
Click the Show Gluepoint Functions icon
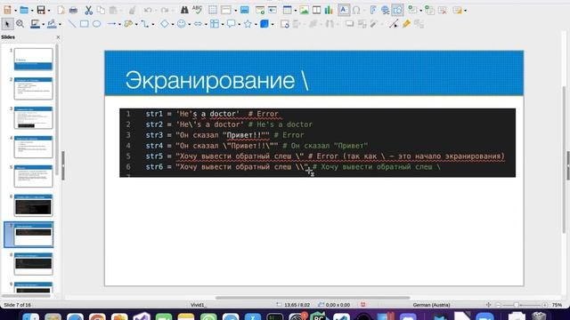406,24
